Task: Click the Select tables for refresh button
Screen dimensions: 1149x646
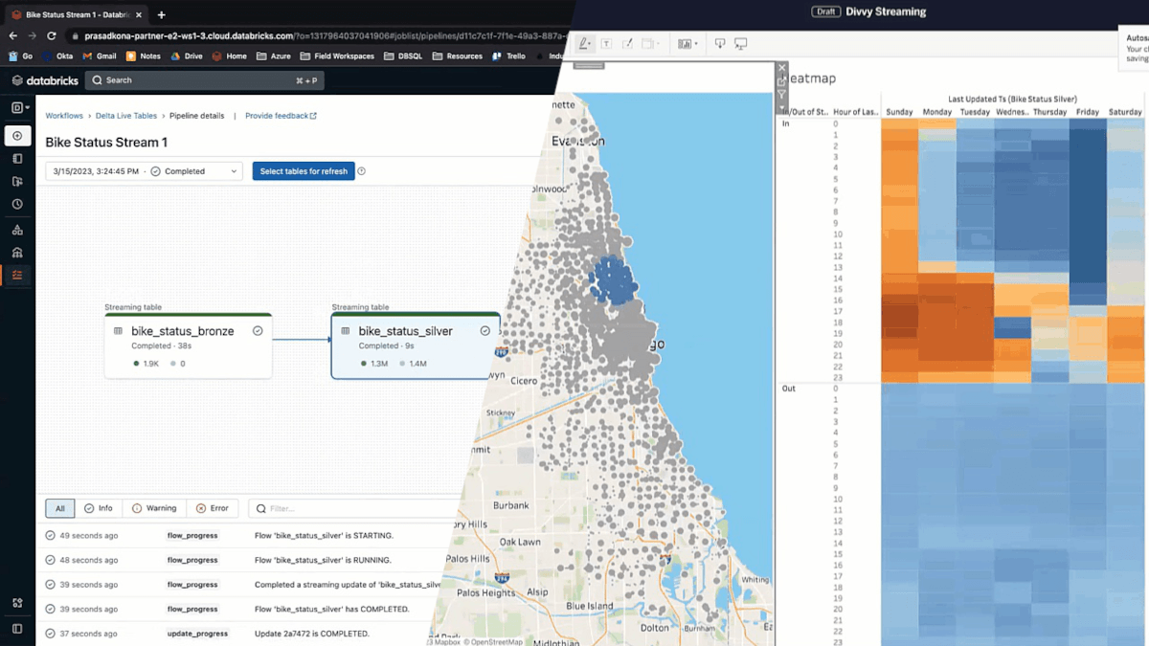Action: point(304,170)
